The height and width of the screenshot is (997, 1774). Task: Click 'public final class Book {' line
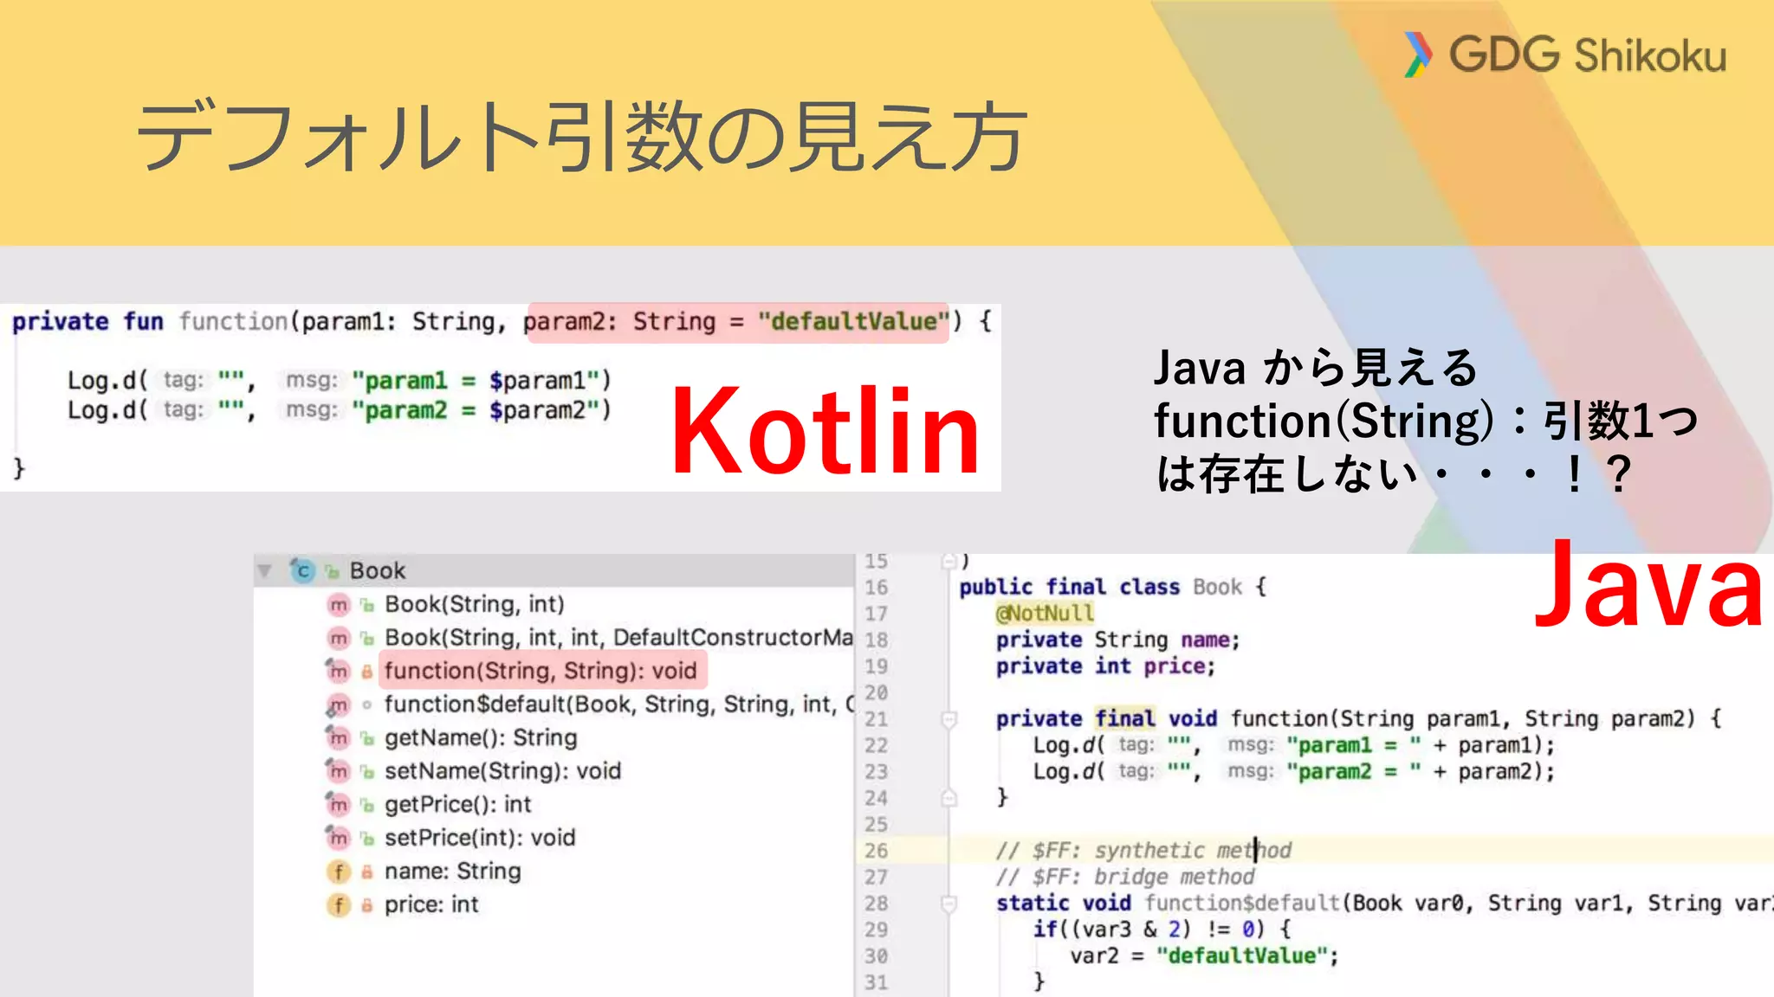1113,587
